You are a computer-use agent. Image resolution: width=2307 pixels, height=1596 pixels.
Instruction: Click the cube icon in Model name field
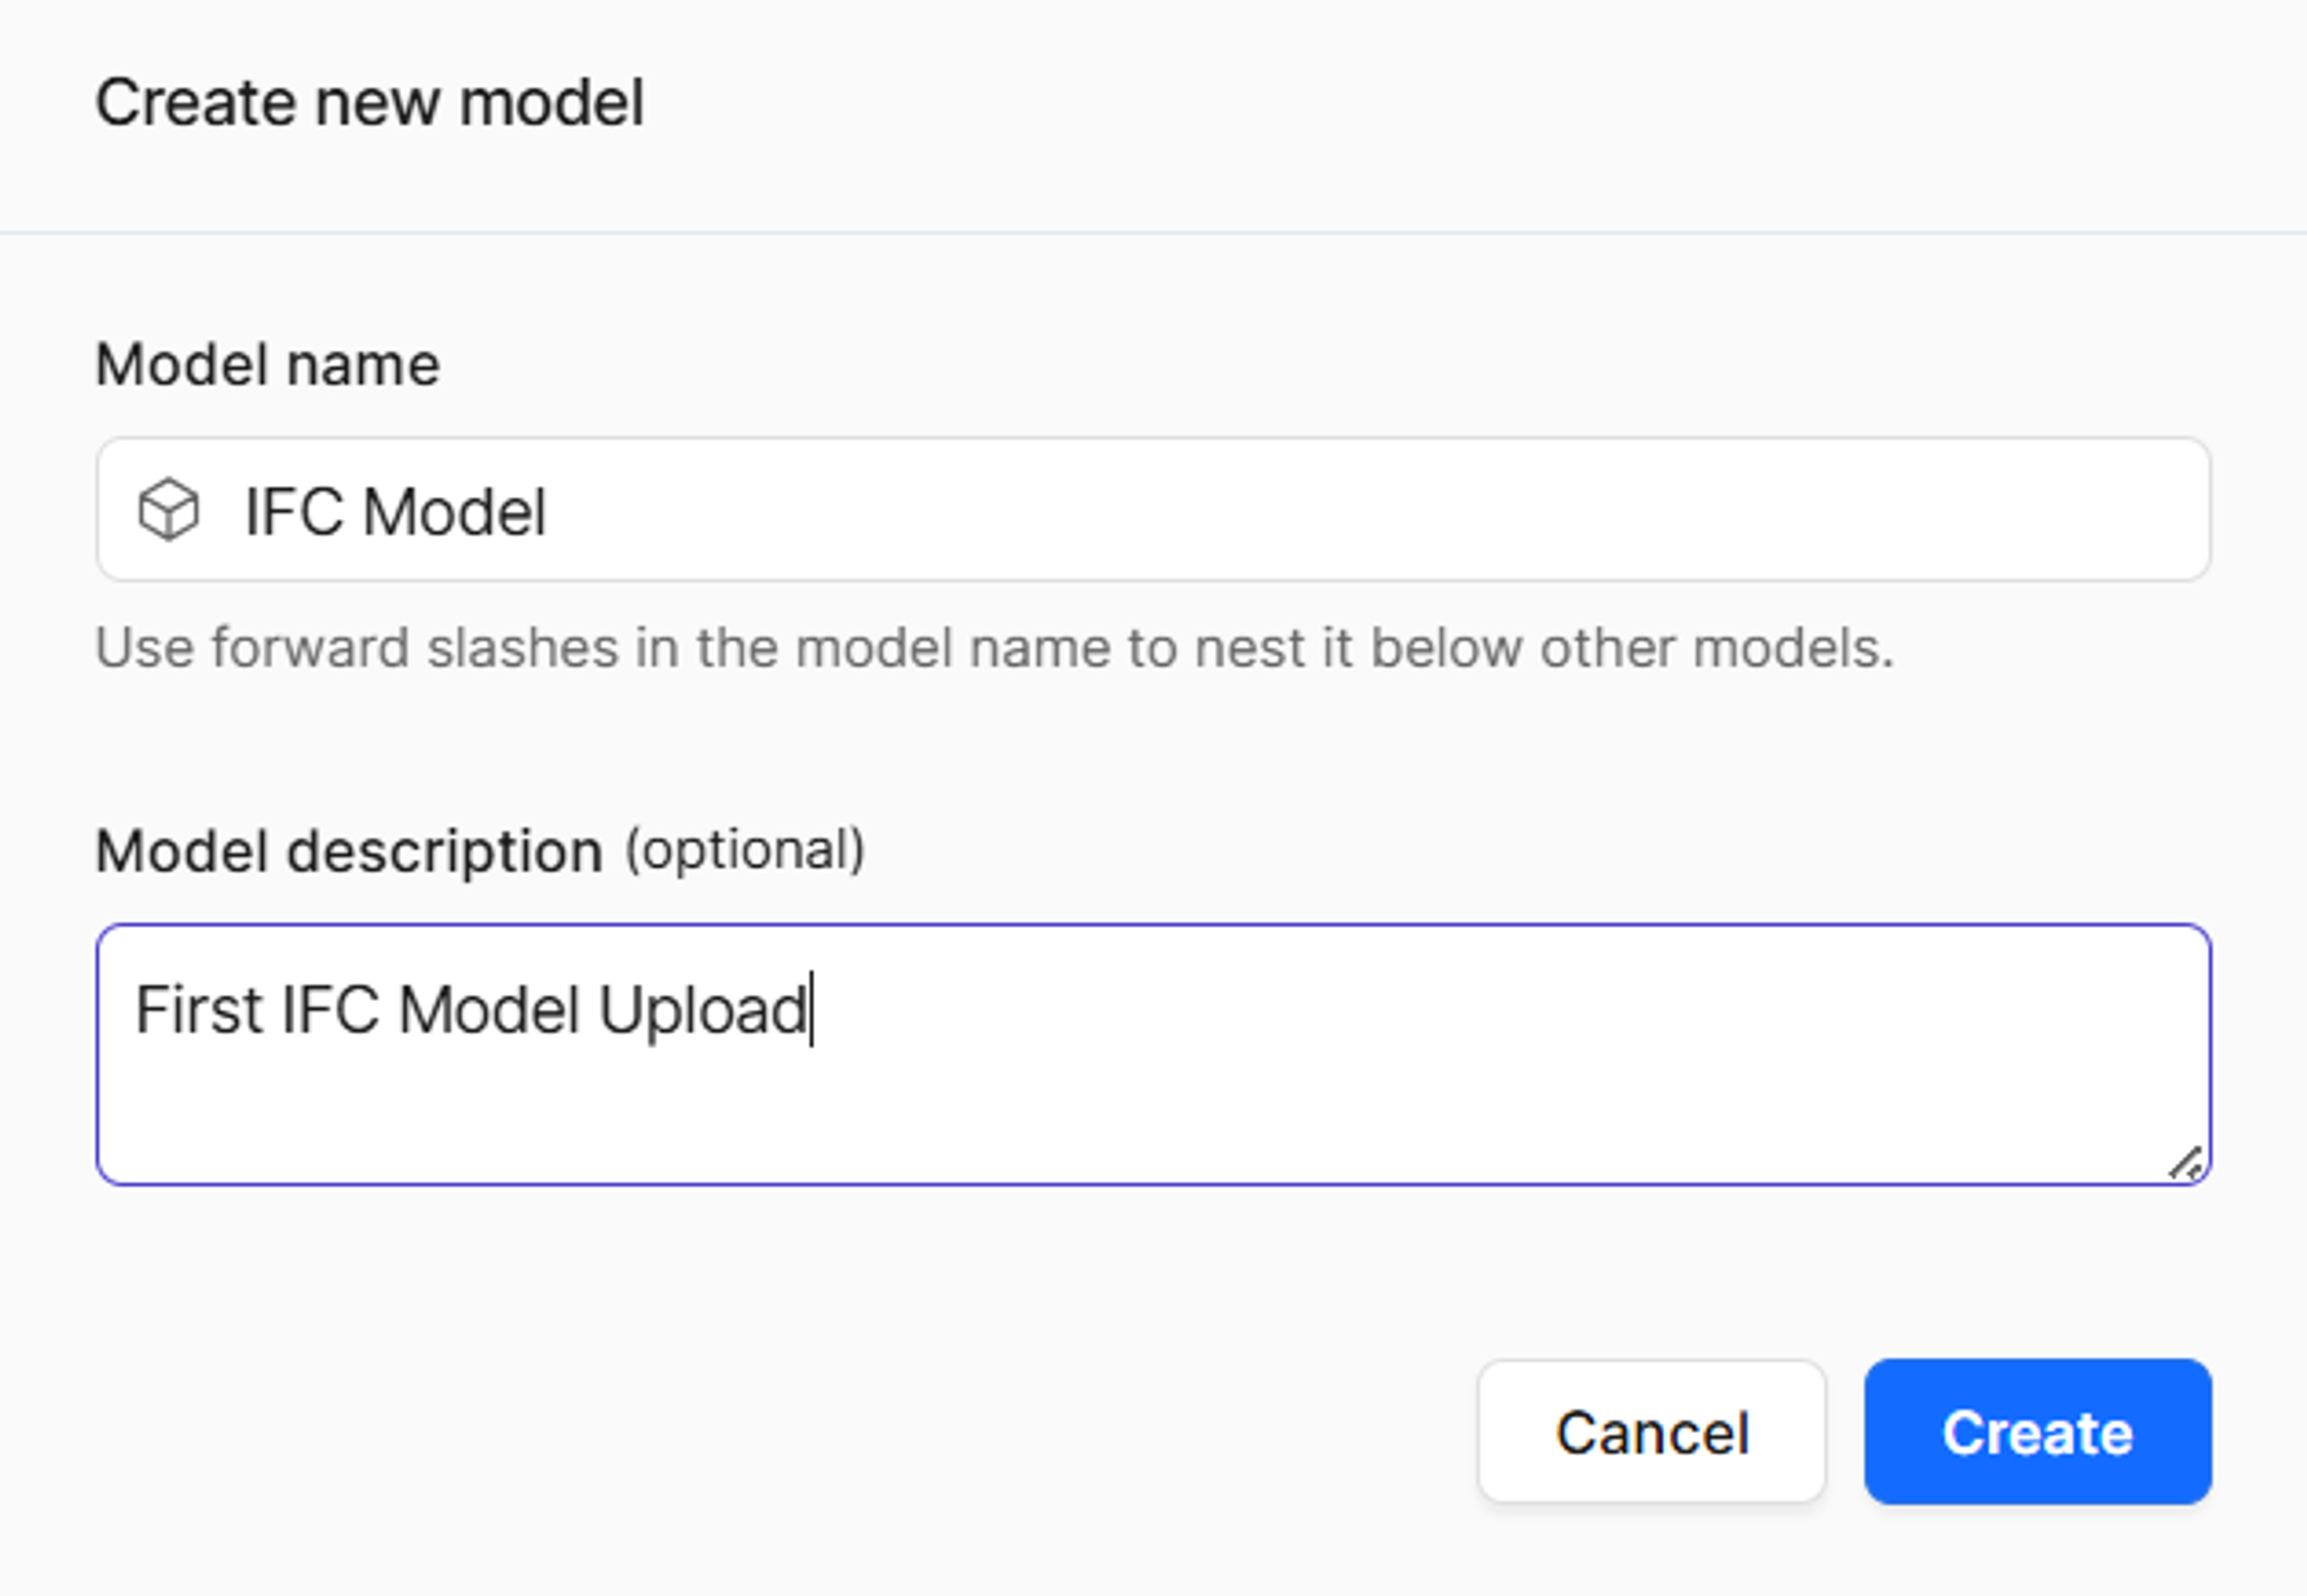(168, 510)
